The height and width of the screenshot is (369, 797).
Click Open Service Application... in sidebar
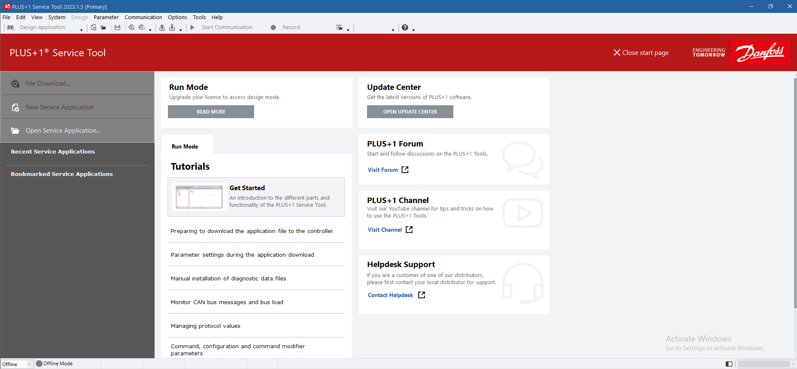click(77, 131)
